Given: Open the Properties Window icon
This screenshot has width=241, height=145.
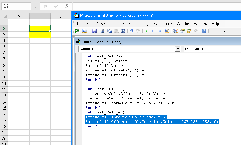Looking at the screenshot, I should (182, 31).
